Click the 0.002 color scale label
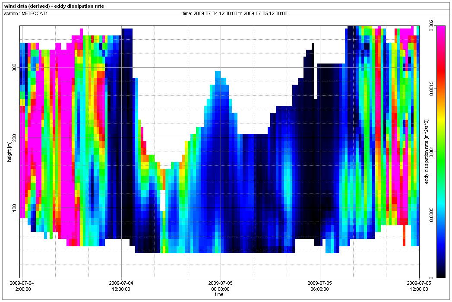452x302 pixels. pos(432,26)
